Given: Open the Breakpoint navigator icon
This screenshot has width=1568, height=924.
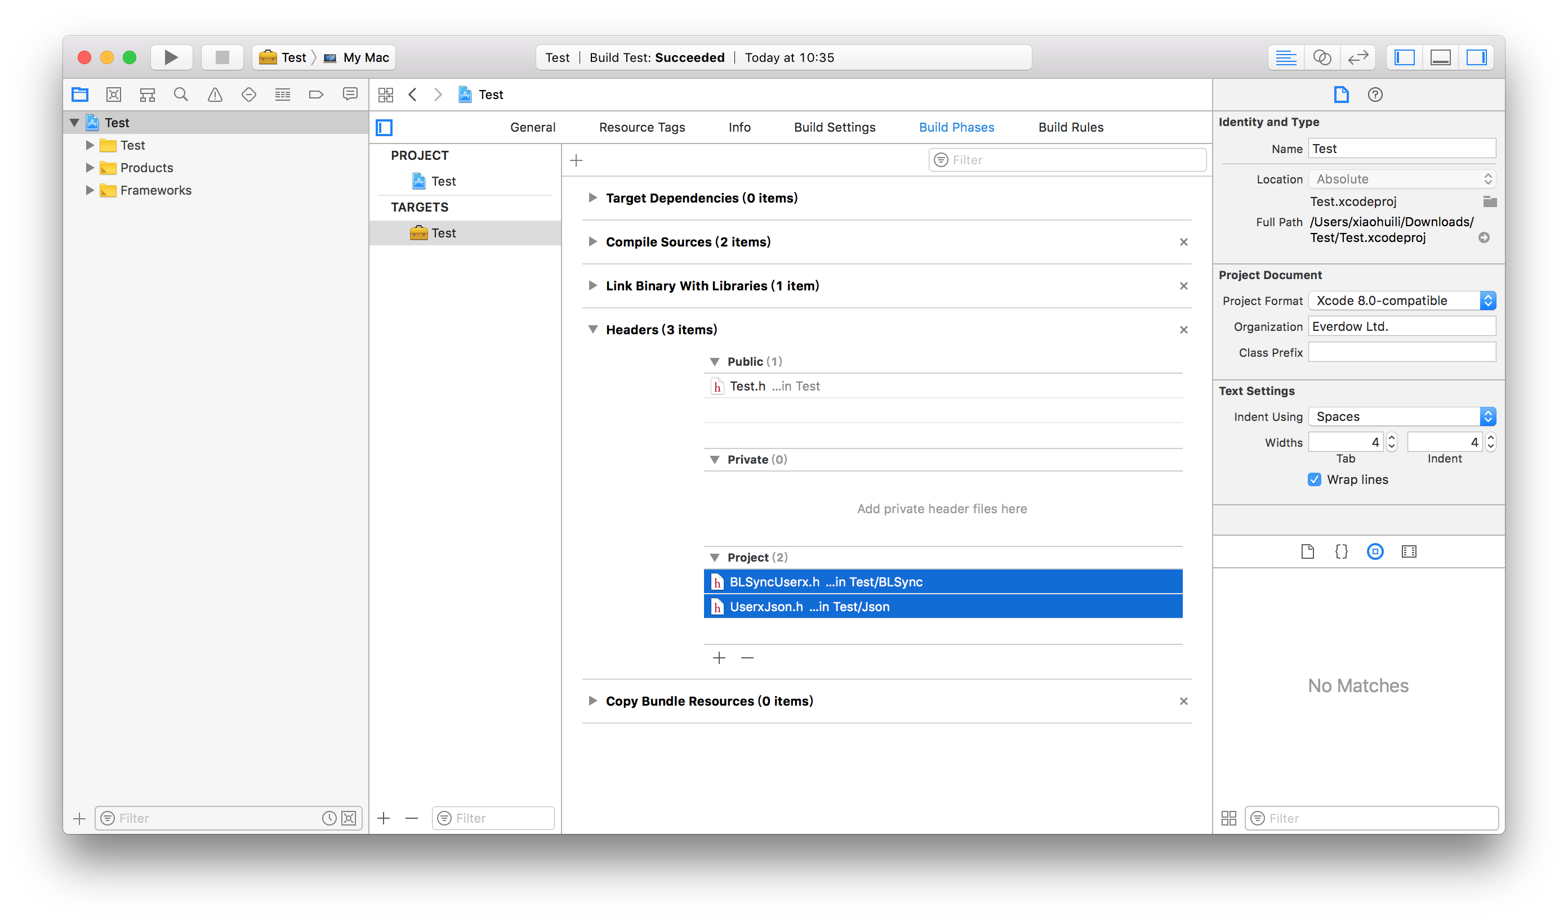Looking at the screenshot, I should click(316, 95).
